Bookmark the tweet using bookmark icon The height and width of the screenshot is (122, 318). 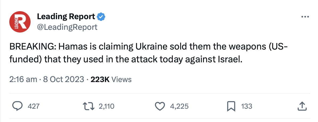tap(231, 106)
